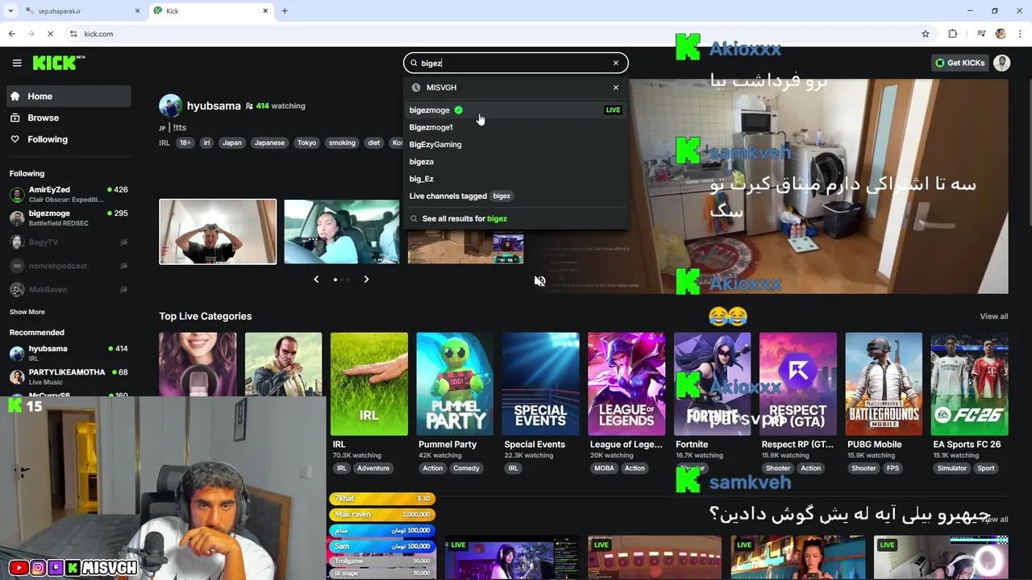Click MOBA tag under League of Legends
This screenshot has height=580, width=1032.
(x=604, y=468)
